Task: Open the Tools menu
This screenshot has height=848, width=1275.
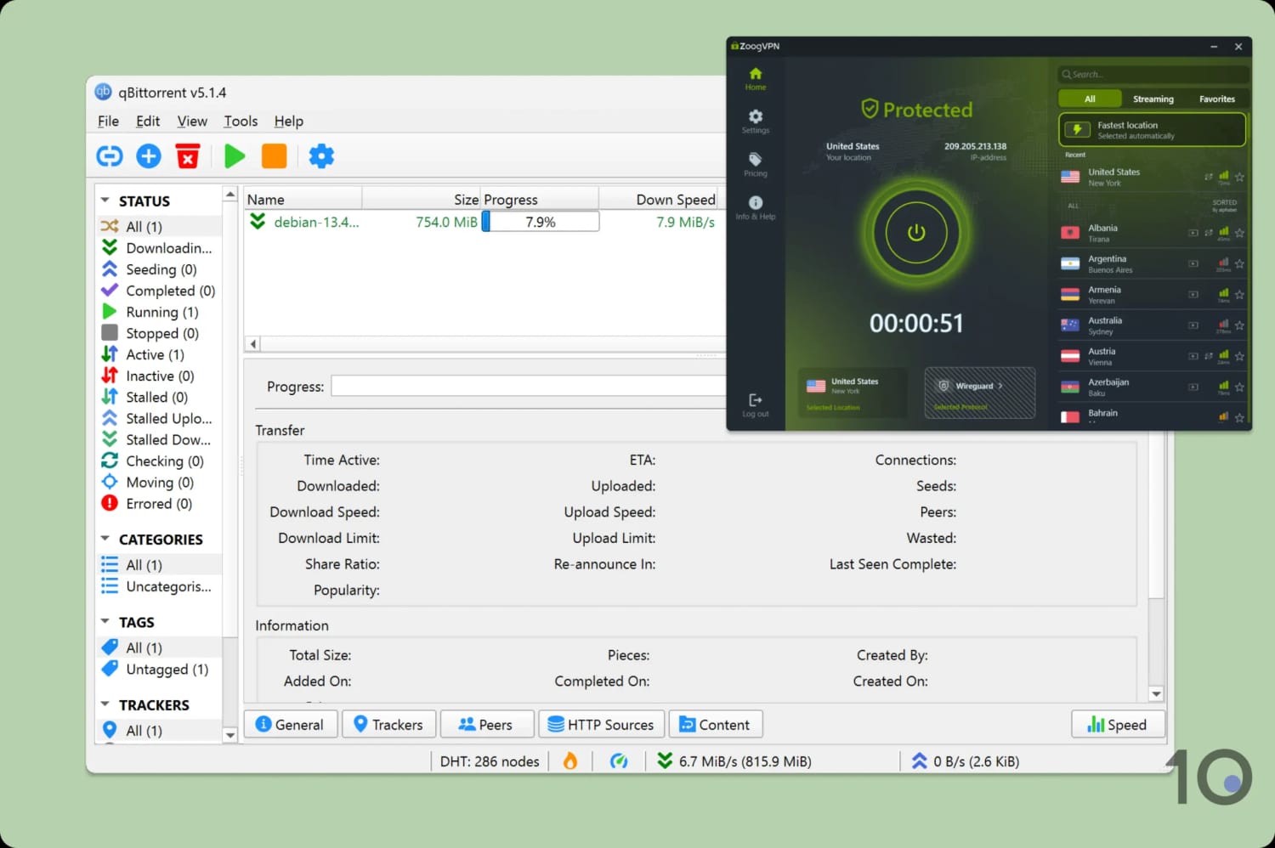Action: 240,121
